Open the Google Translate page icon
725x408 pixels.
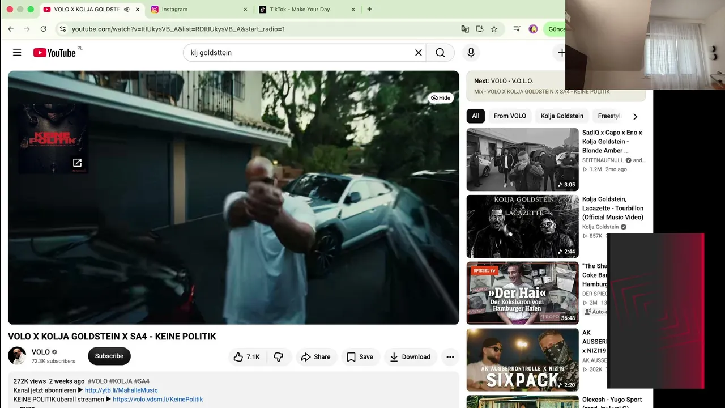click(465, 29)
